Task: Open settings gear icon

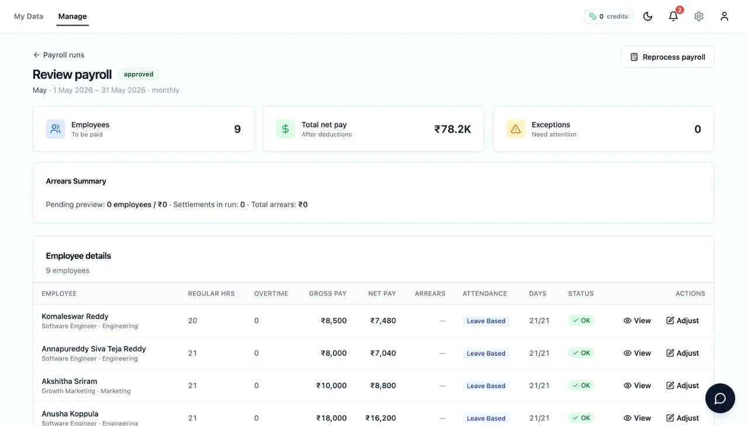Action: [x=699, y=16]
